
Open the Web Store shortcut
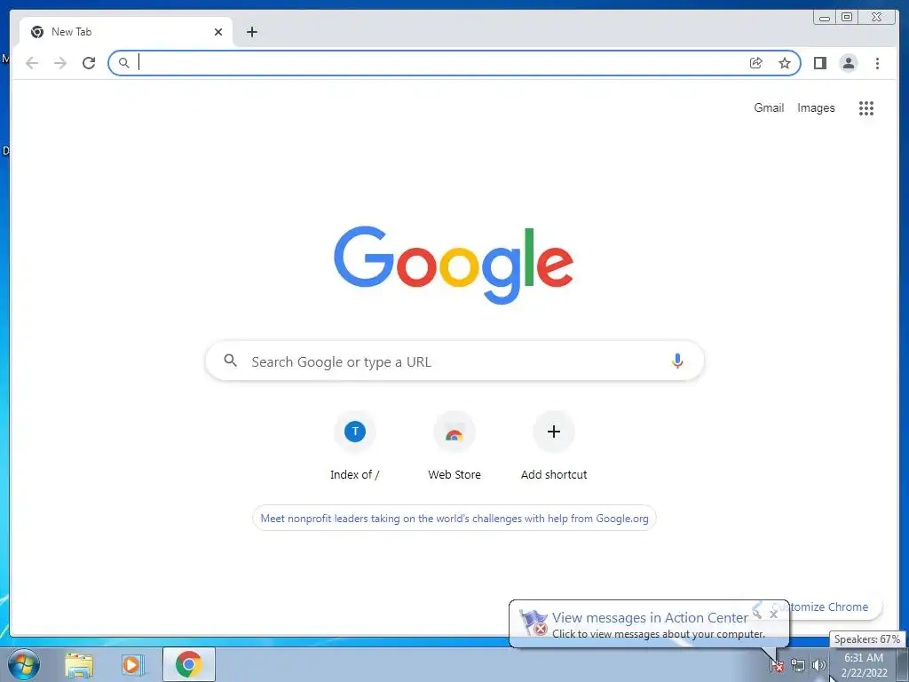(454, 447)
